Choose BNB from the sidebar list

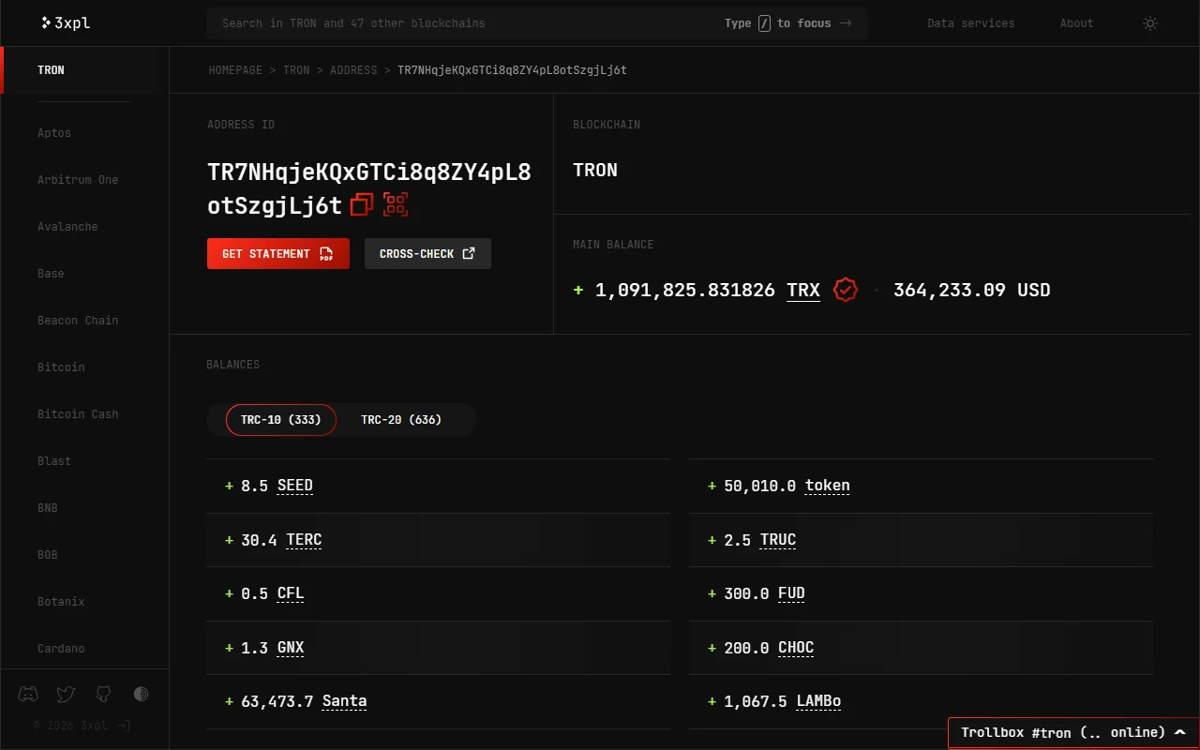tap(48, 508)
